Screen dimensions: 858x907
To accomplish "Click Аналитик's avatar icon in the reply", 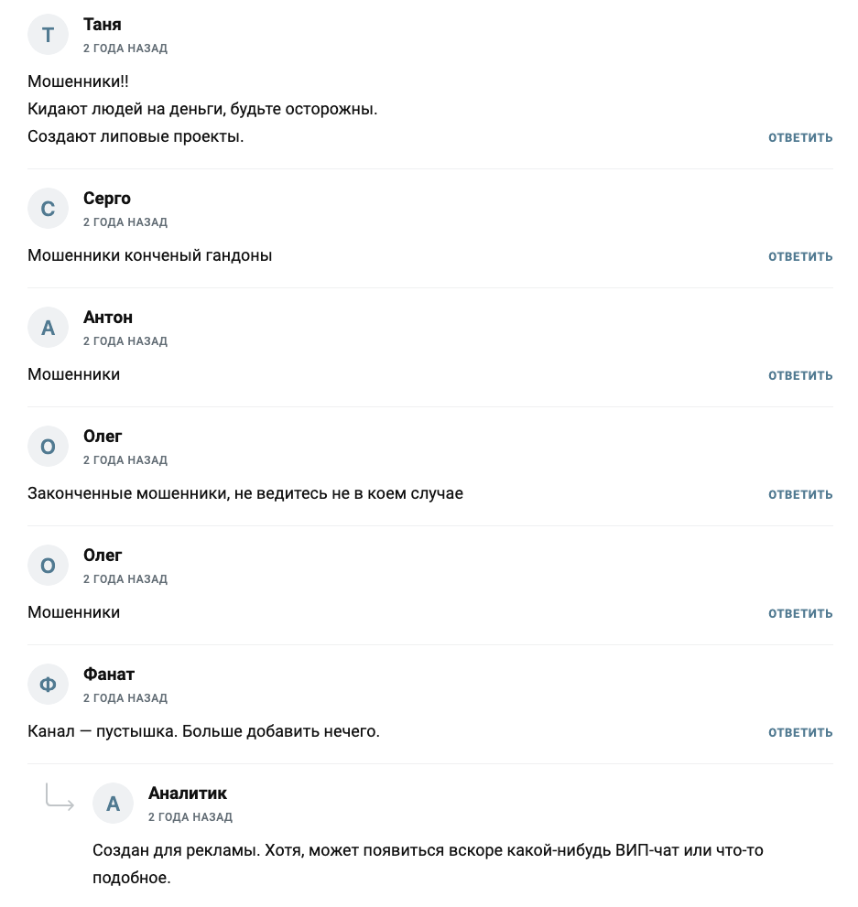I will (114, 804).
